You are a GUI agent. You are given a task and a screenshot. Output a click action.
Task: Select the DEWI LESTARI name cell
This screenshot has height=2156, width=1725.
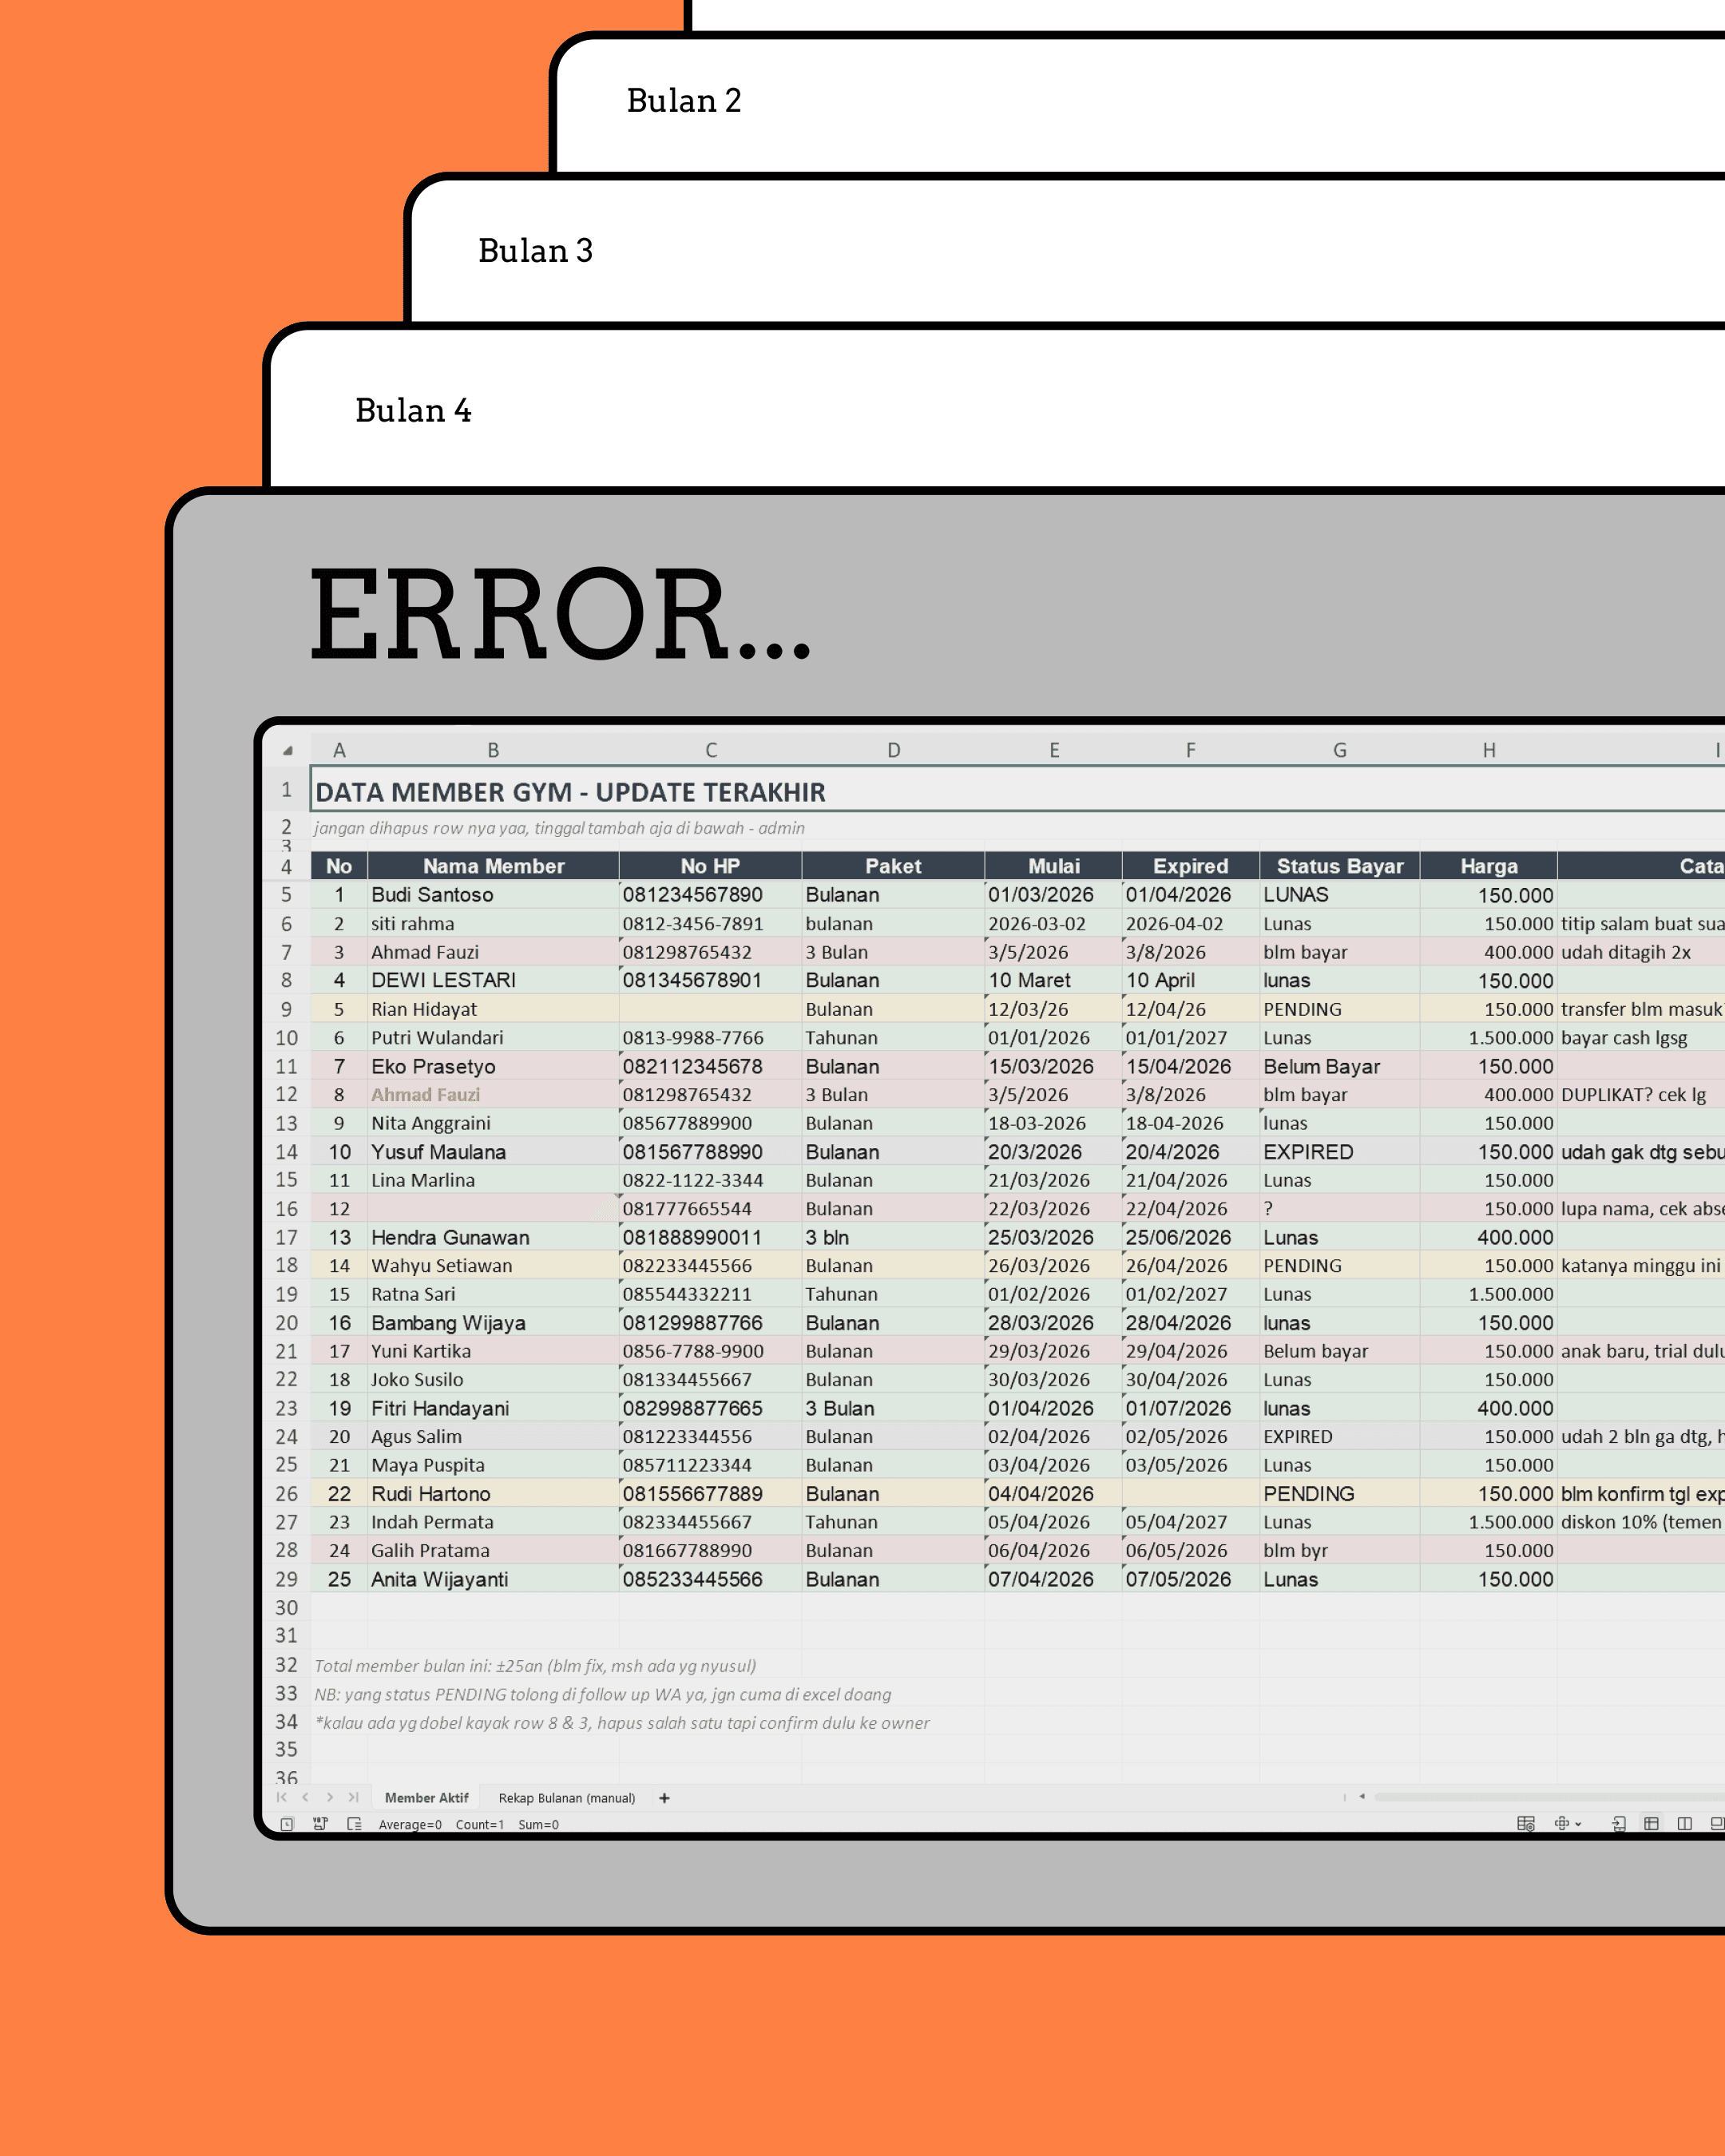494,981
